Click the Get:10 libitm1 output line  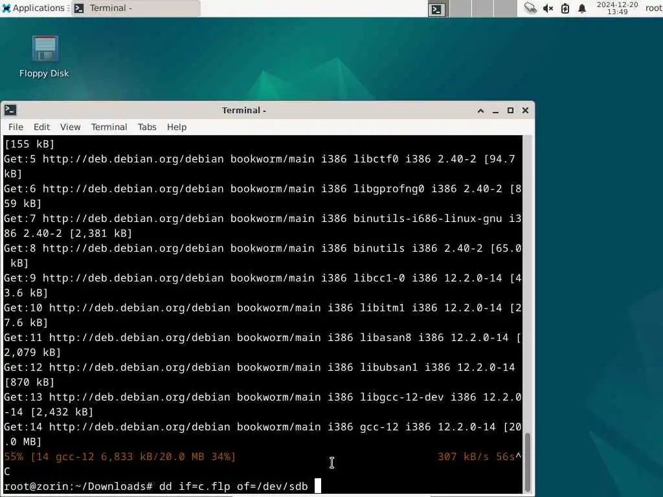pos(263,315)
